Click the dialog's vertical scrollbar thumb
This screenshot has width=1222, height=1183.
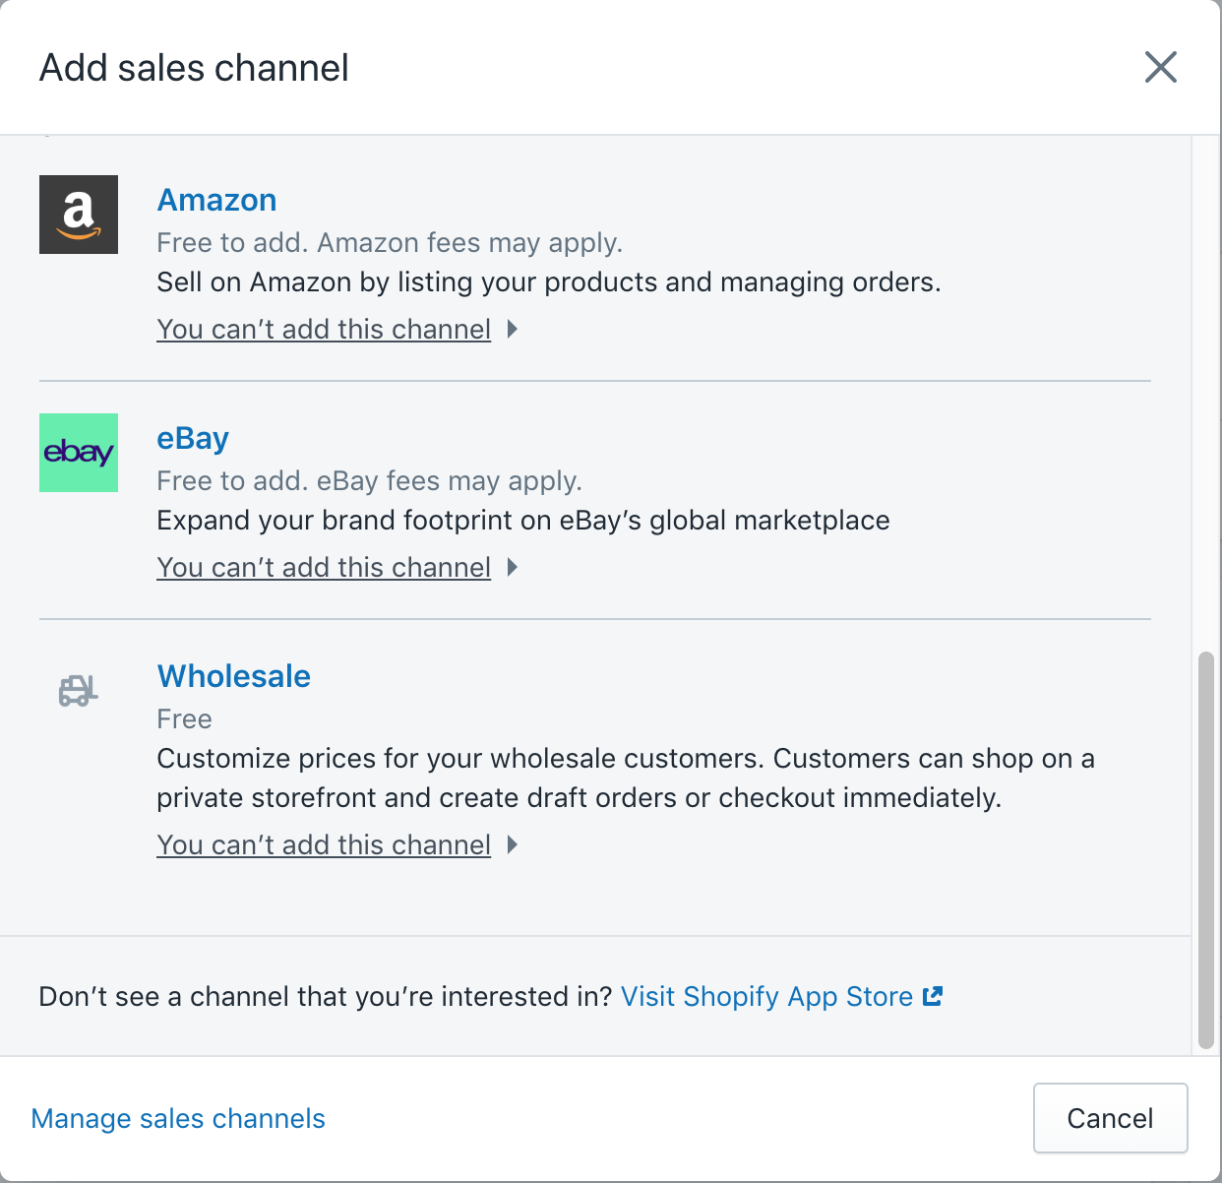tap(1206, 850)
